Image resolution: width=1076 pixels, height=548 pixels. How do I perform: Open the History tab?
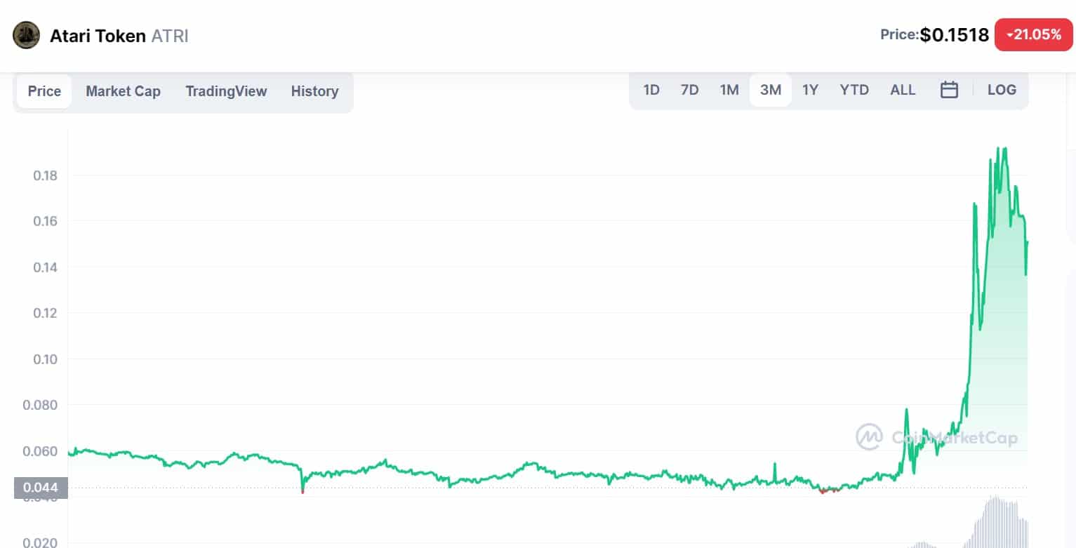(314, 91)
